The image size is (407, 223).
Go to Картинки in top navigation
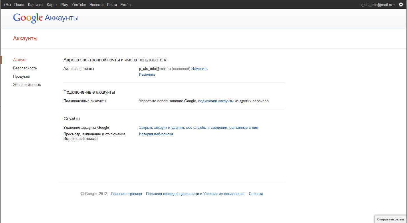pos(36,5)
